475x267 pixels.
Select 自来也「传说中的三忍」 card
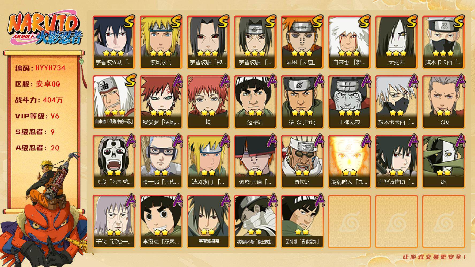tap(114, 102)
